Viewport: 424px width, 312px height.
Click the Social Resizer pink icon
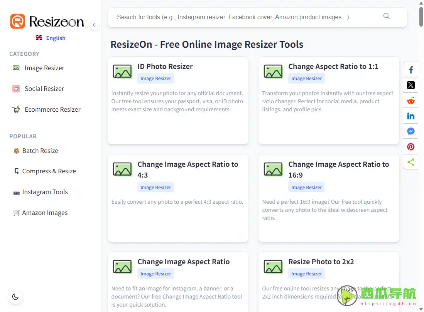pyautogui.click(x=16, y=89)
